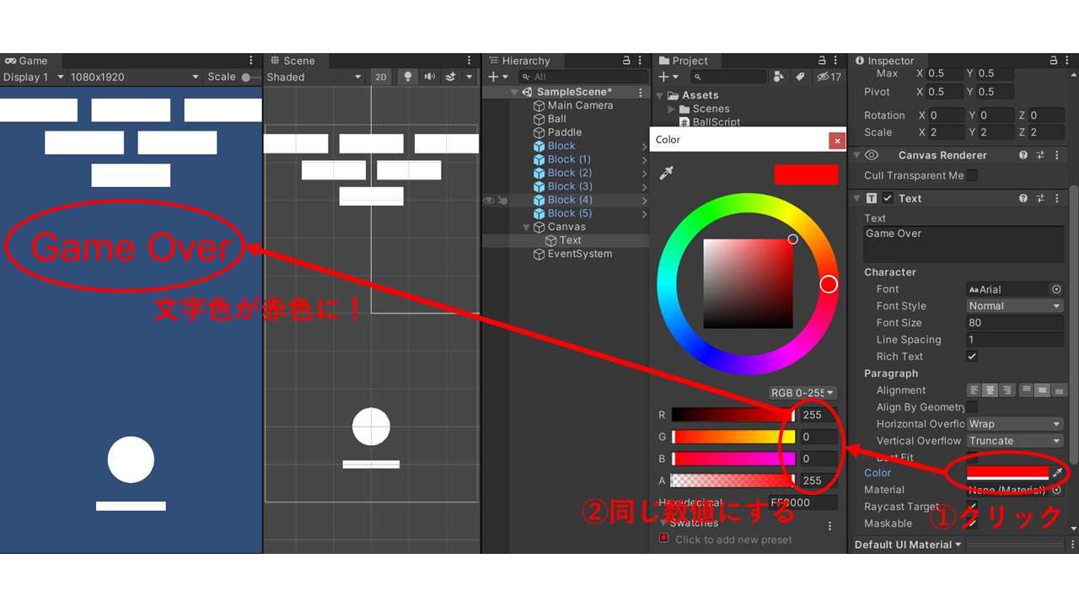Viewport: 1079px width, 607px height.
Task: Click the Font object picker beside Arial
Action: tap(1056, 289)
